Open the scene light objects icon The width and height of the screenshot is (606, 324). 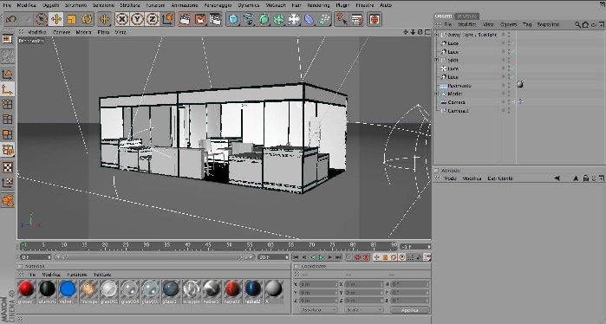294,19
